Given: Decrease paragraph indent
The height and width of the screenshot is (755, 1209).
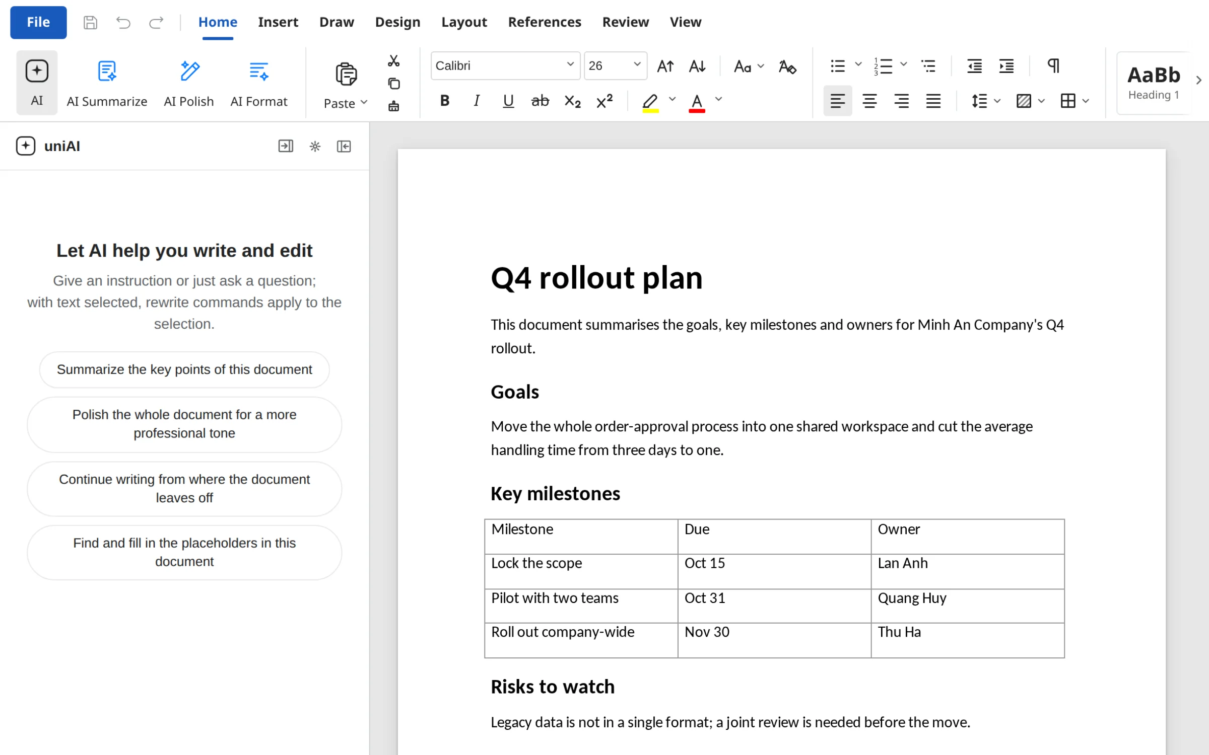Looking at the screenshot, I should (974, 66).
